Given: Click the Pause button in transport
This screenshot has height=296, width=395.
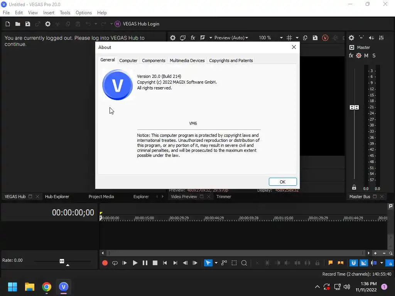Looking at the screenshot, I should [x=145, y=263].
